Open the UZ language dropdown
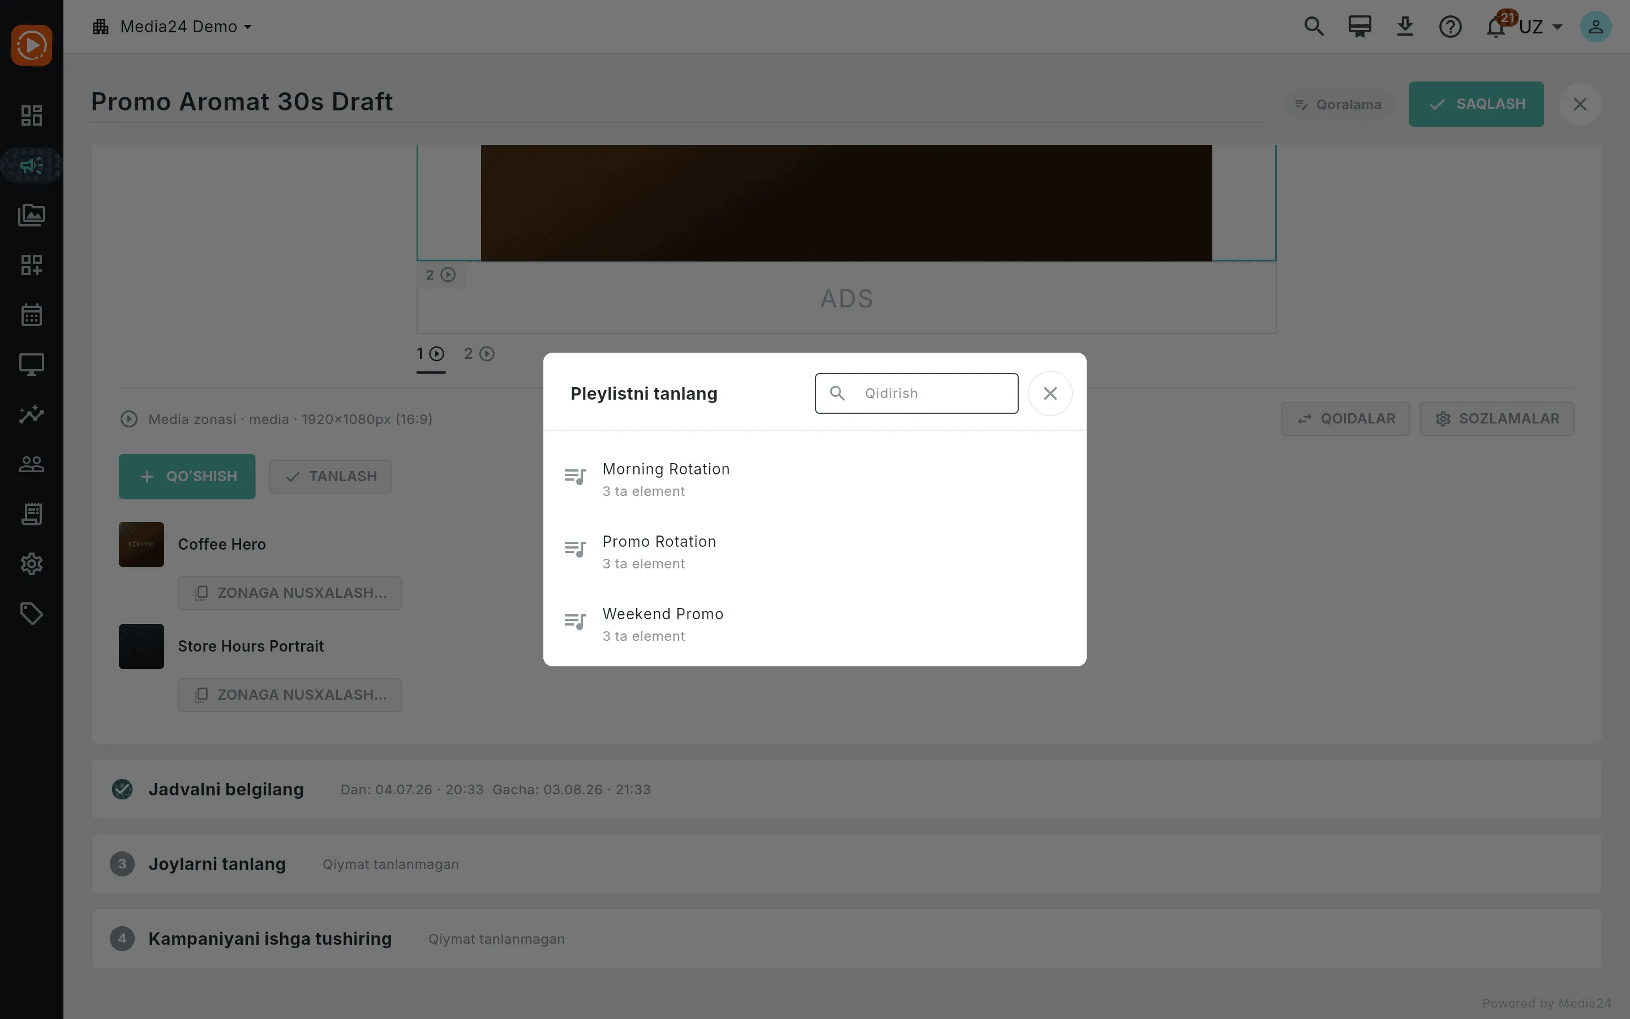 (x=1541, y=27)
